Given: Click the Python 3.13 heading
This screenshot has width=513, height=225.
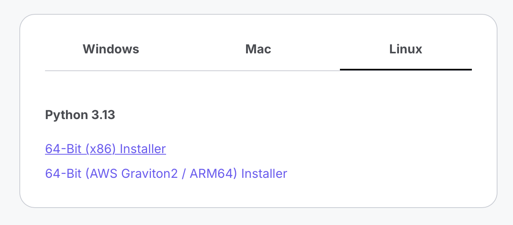Looking at the screenshot, I should point(80,115).
